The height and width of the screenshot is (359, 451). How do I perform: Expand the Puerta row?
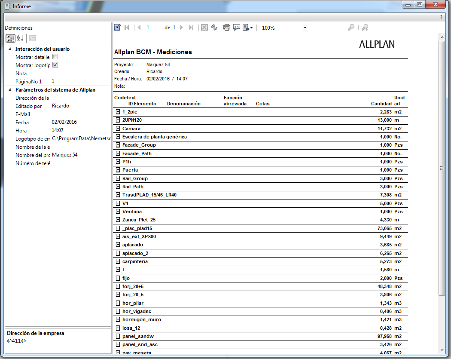[118, 170]
